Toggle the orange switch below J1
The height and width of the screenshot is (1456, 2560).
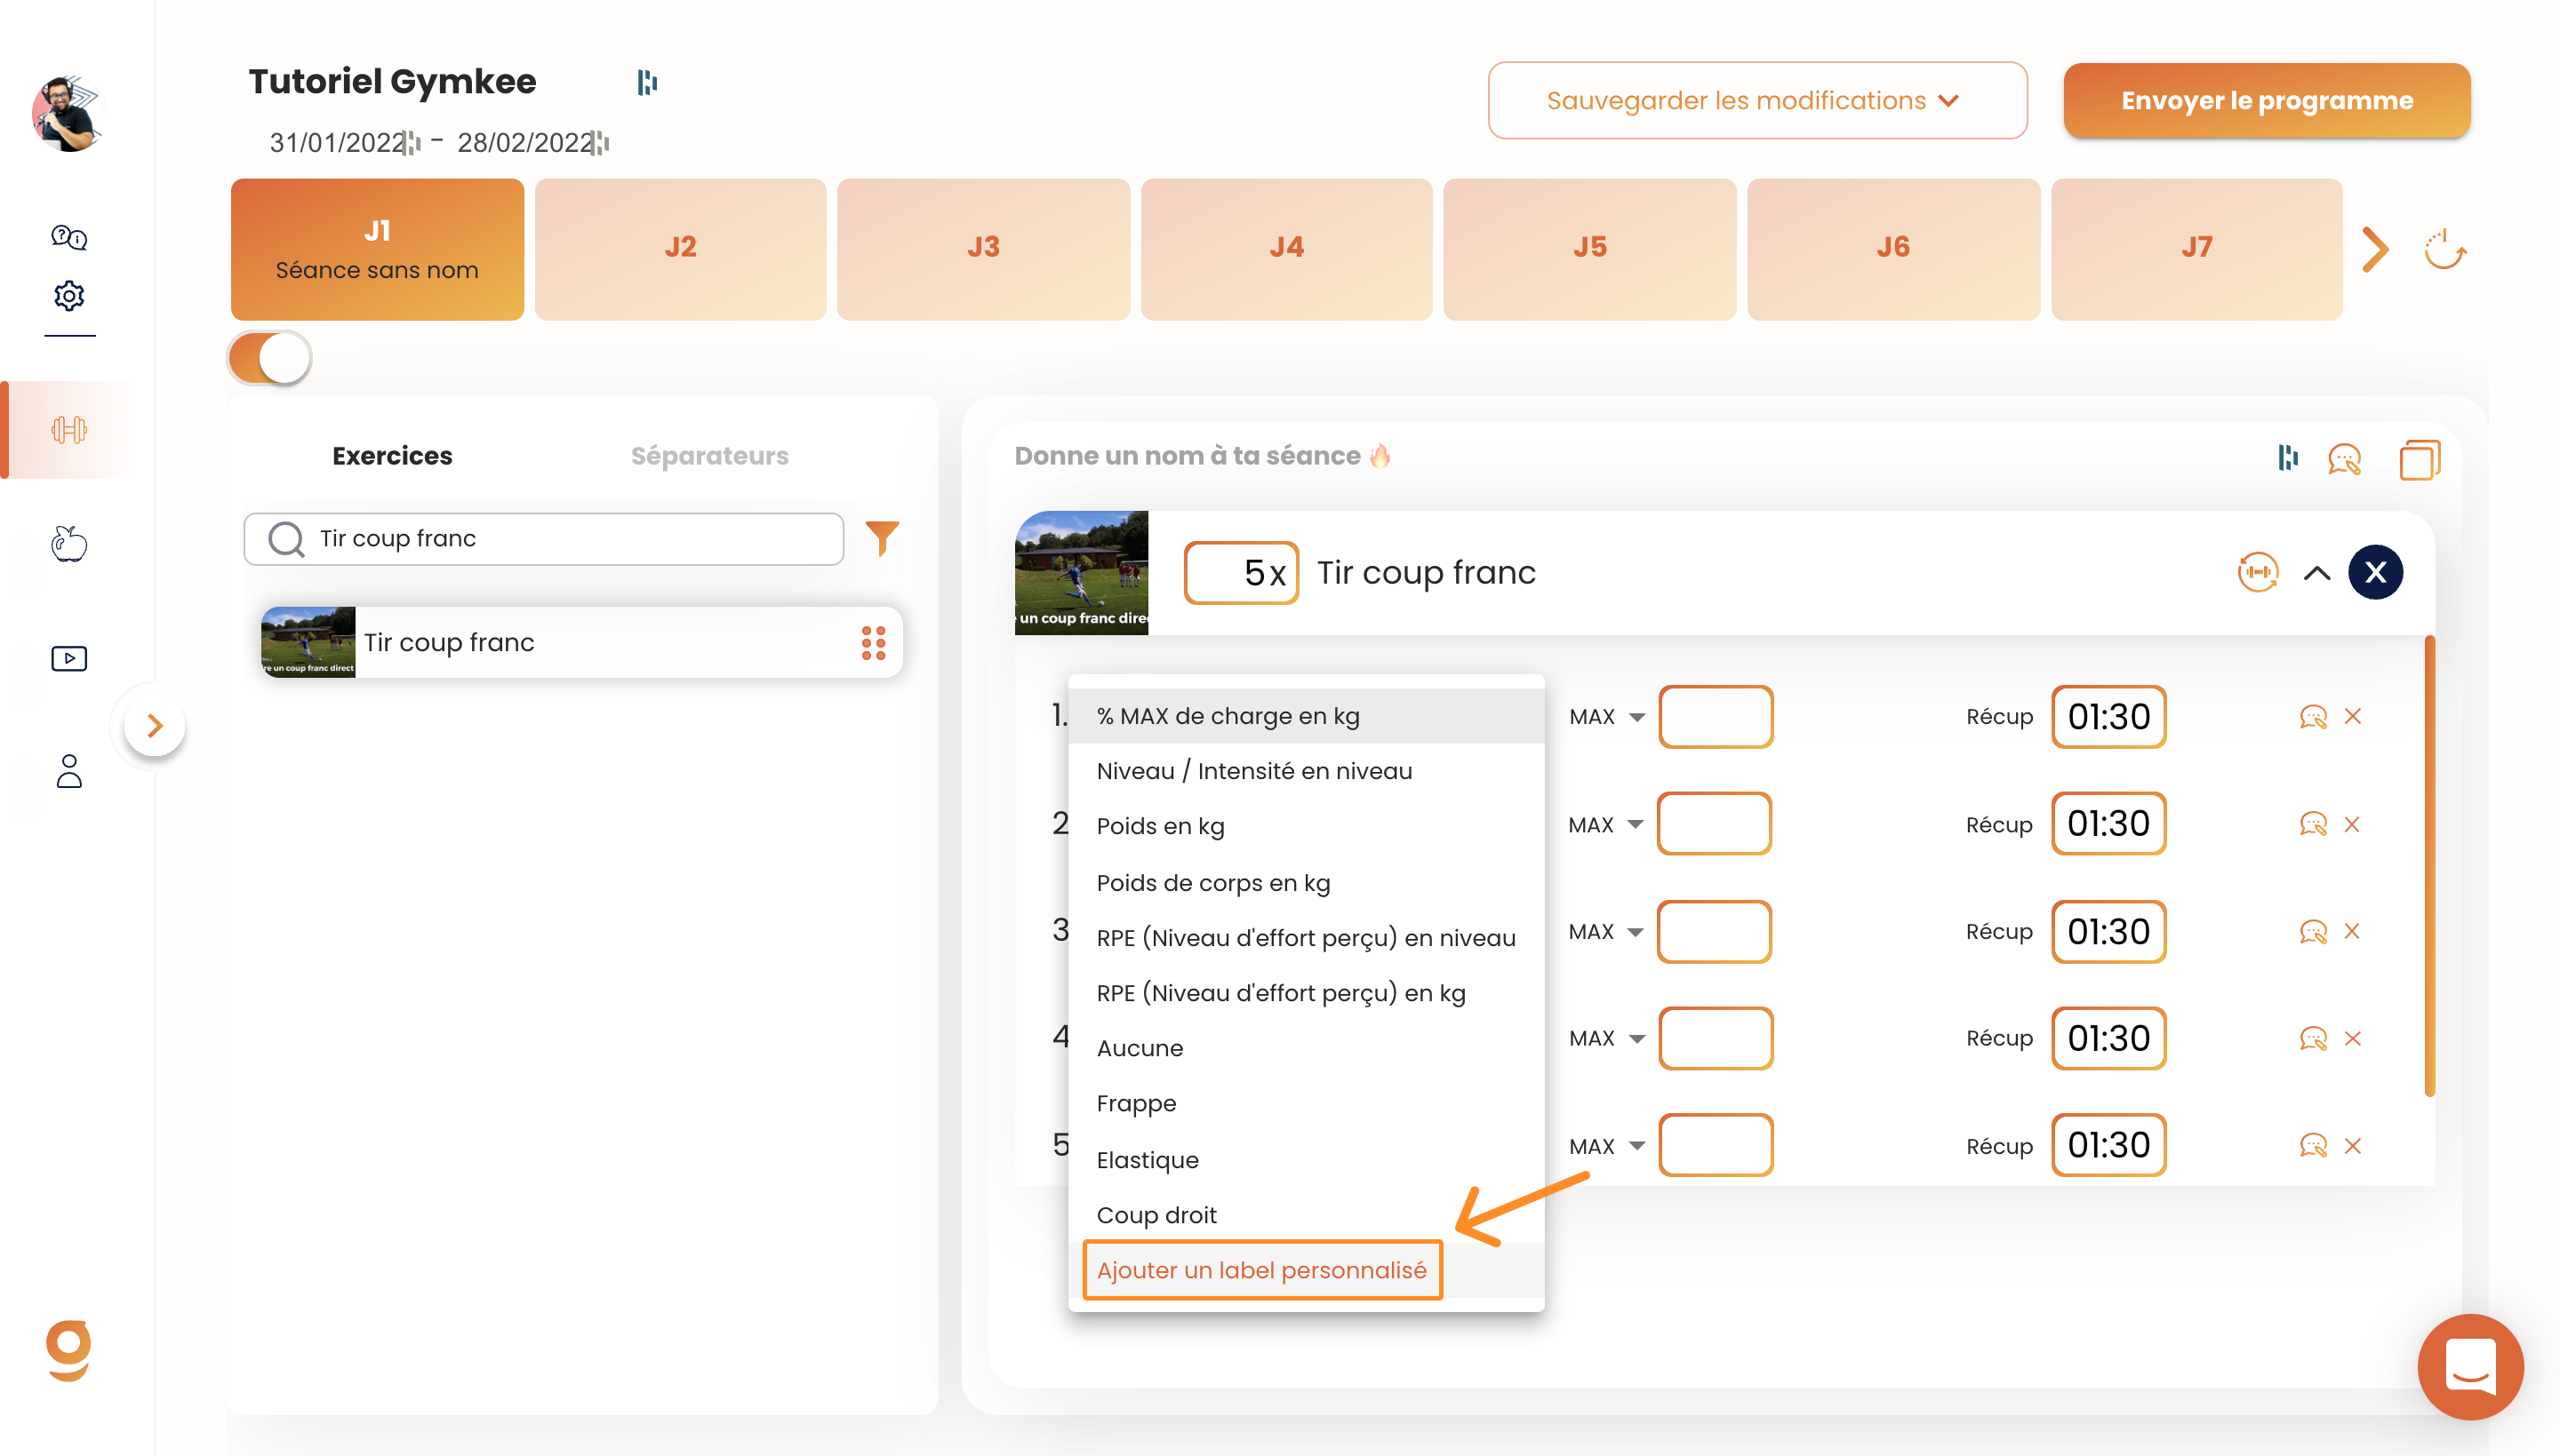pyautogui.click(x=270, y=358)
